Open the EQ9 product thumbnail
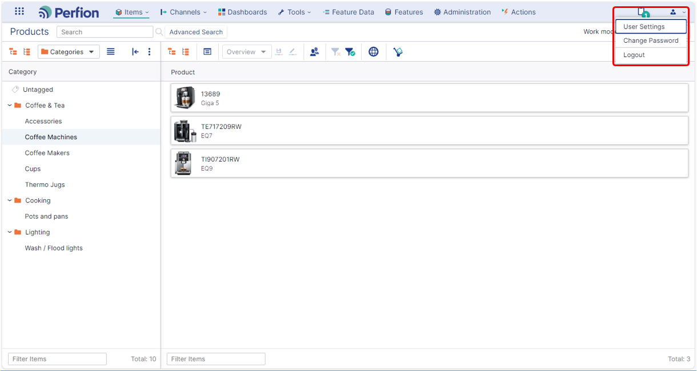The width and height of the screenshot is (697, 371). pyautogui.click(x=183, y=163)
